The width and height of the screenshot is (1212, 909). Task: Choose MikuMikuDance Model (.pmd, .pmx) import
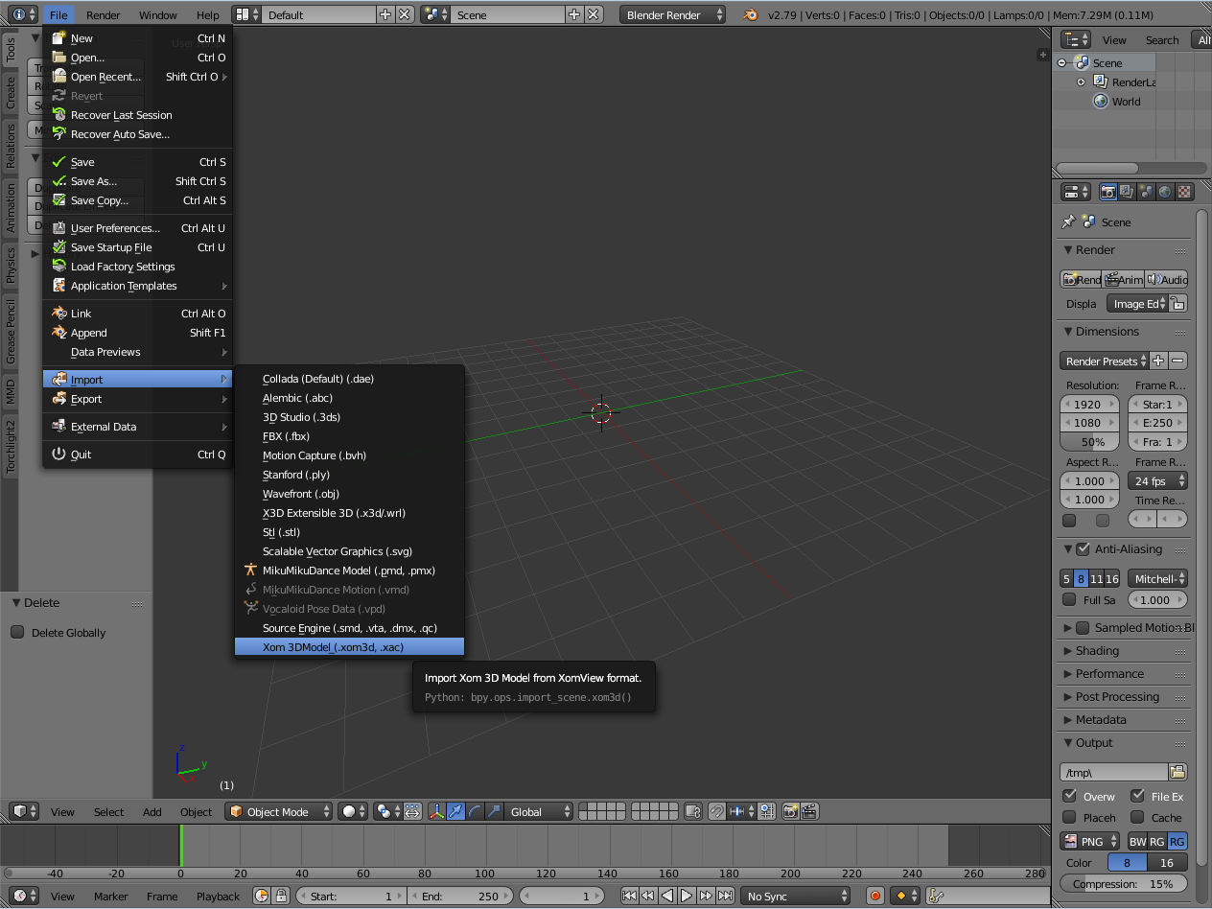tap(349, 571)
